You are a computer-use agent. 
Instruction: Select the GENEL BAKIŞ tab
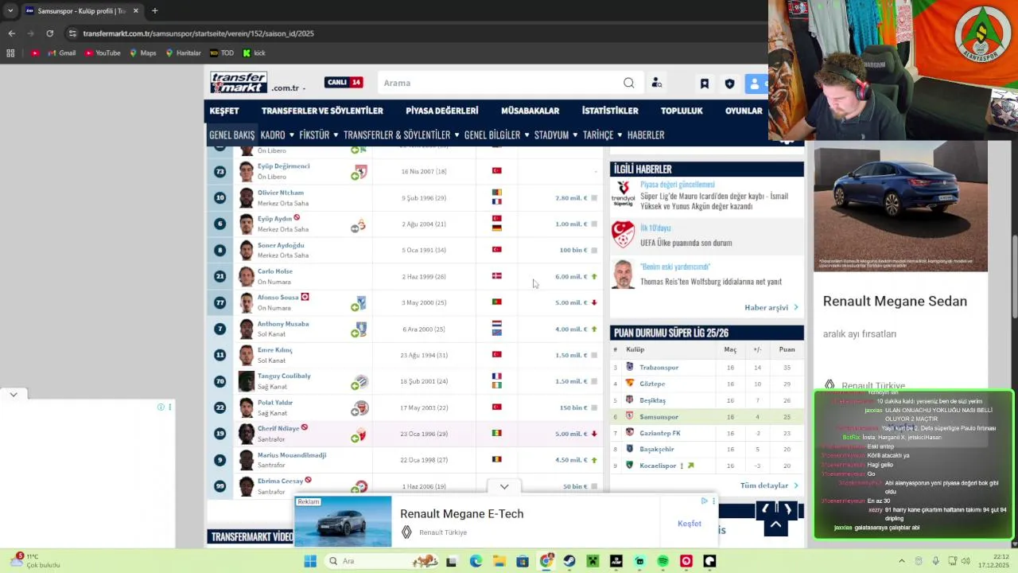coord(231,135)
